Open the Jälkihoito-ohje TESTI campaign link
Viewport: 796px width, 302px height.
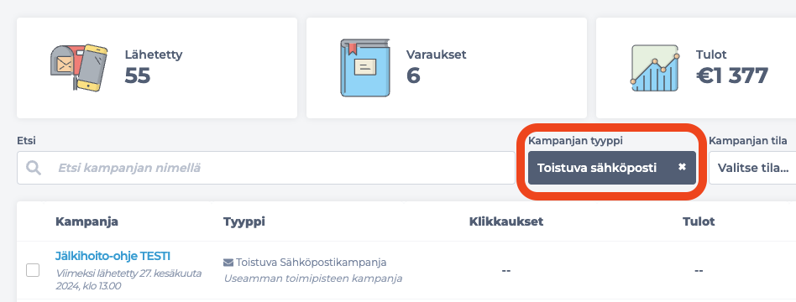pyautogui.click(x=113, y=256)
